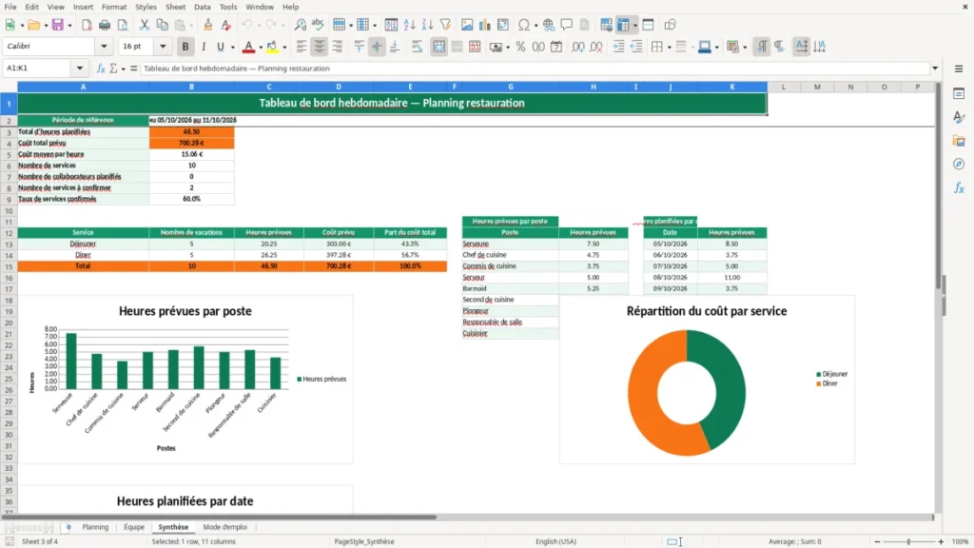Screen dimensions: 974x548
Task: Clear direct formatting icon
Action: tap(226, 25)
